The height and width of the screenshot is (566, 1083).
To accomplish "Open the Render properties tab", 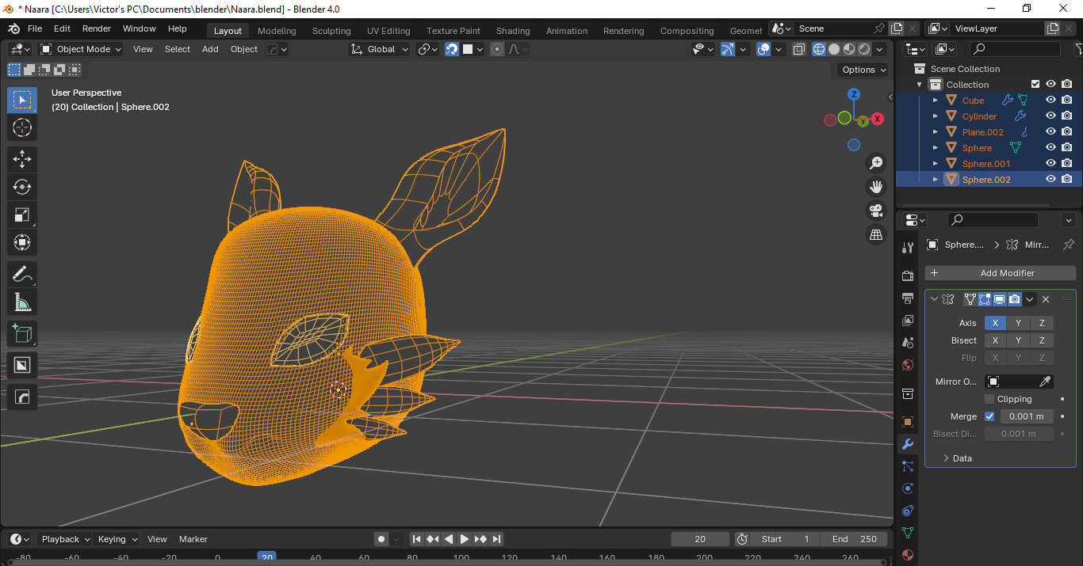I will click(x=908, y=275).
